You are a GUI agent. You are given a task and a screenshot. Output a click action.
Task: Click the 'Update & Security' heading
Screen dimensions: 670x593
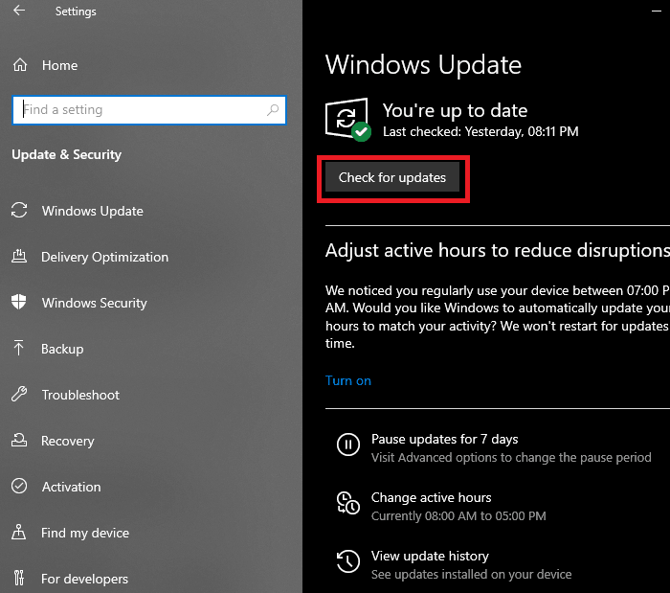coord(67,154)
